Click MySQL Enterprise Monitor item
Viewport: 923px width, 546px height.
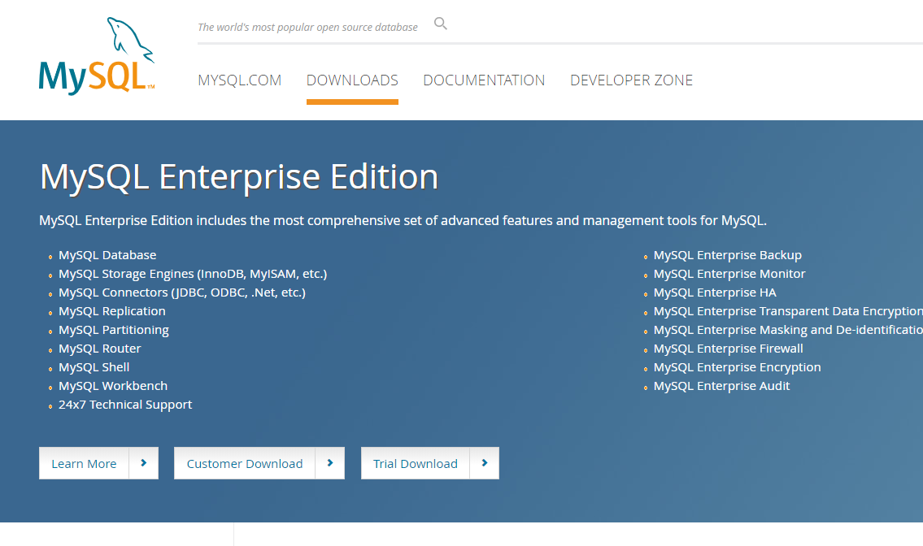[x=729, y=274]
